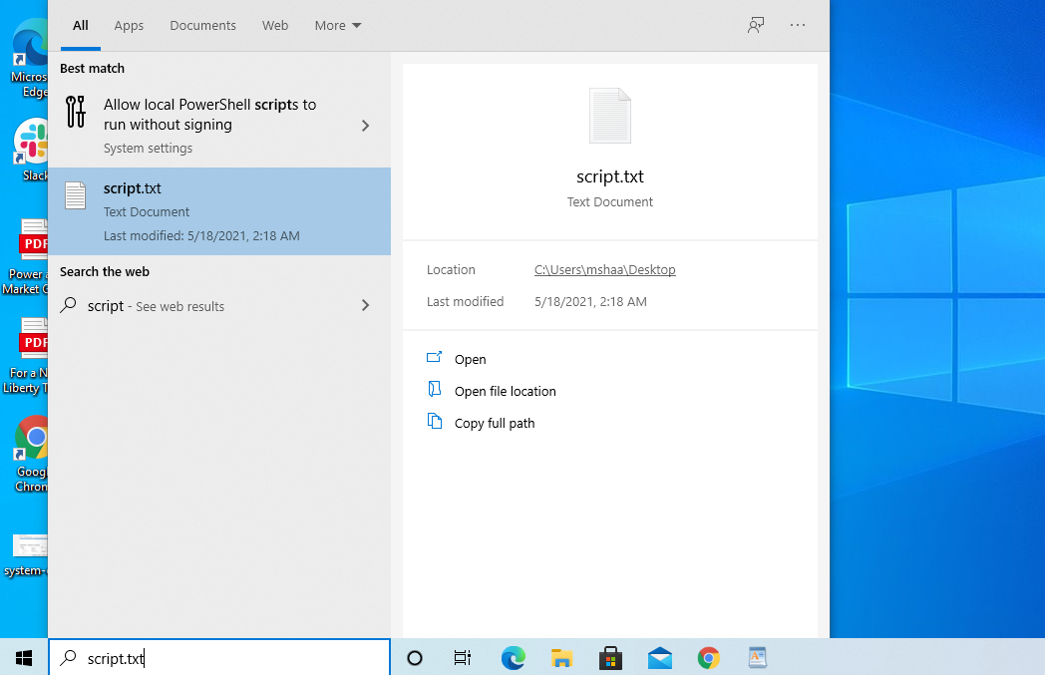Screen dimensions: 1045x675
Task: Switch to the Apps tab
Action: pos(129,25)
